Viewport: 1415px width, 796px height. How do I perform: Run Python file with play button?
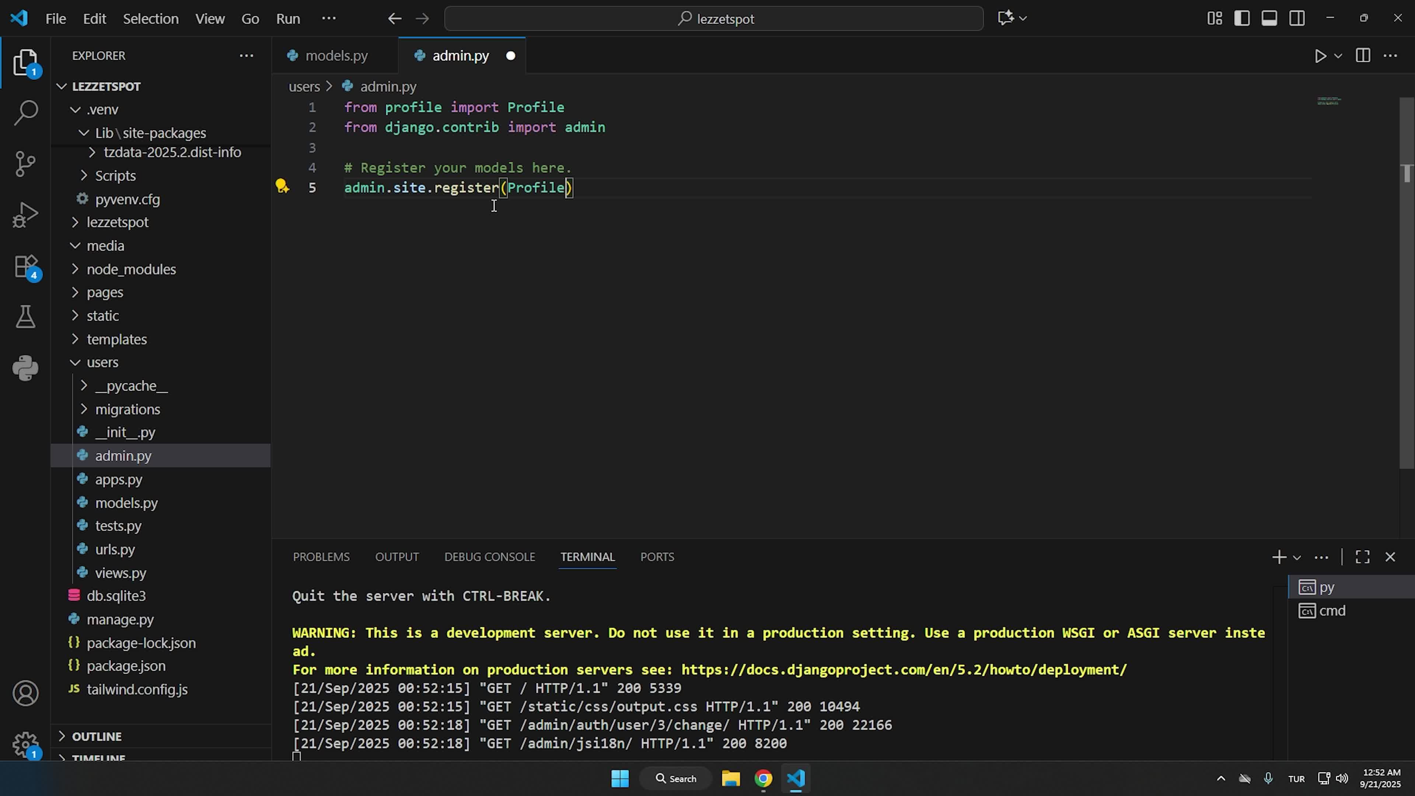click(x=1320, y=56)
